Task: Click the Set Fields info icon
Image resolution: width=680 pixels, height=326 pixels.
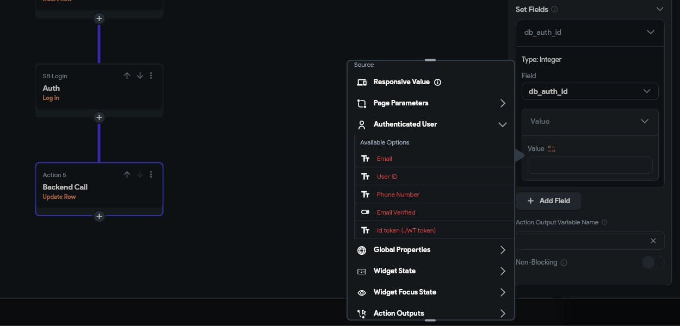Action: click(554, 9)
